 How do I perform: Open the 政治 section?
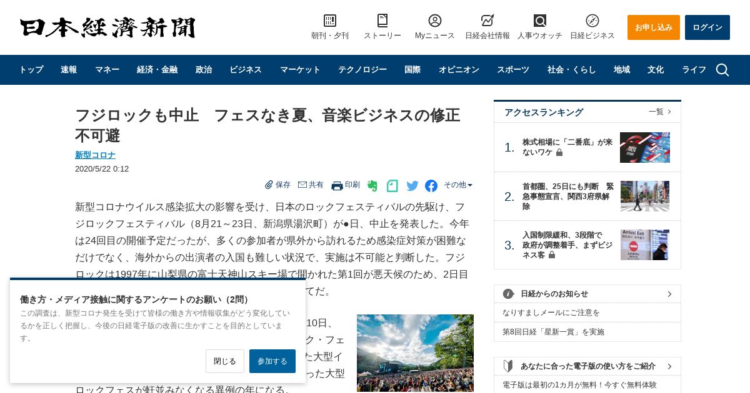click(204, 70)
